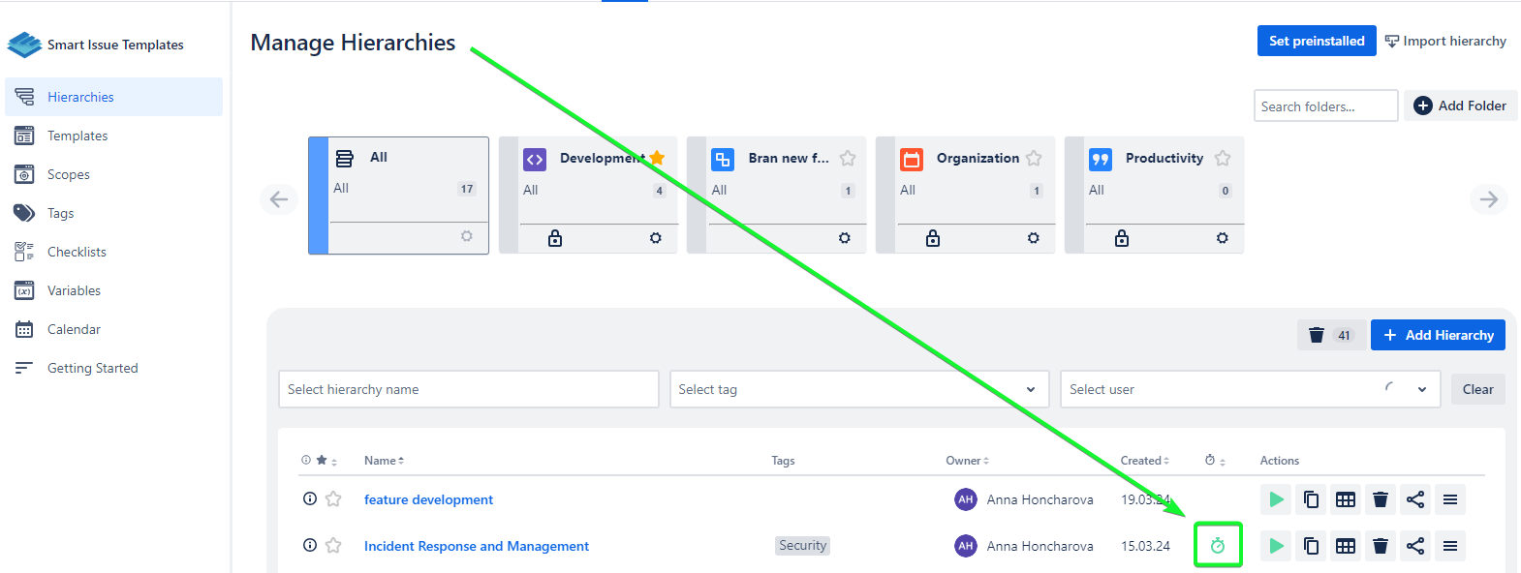Delete the Incident Response and Management hierarchy

1381,546
